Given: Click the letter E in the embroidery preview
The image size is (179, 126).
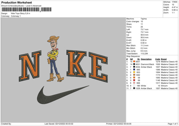Looking at the screenshot, I should (x=98, y=67).
